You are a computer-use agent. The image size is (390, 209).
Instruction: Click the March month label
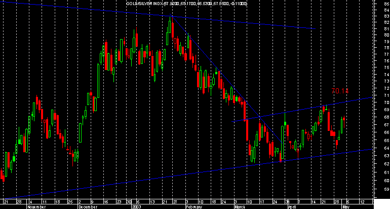pyautogui.click(x=240, y=207)
